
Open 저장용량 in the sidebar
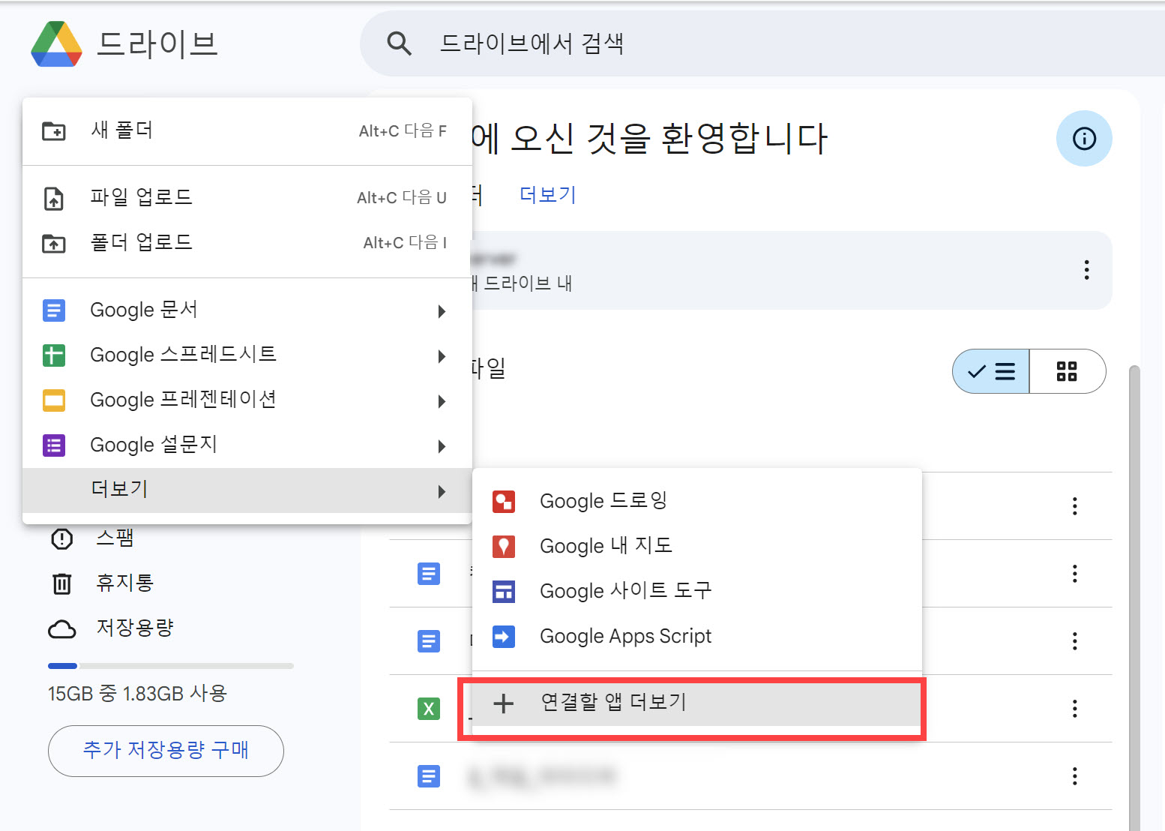click(x=135, y=628)
